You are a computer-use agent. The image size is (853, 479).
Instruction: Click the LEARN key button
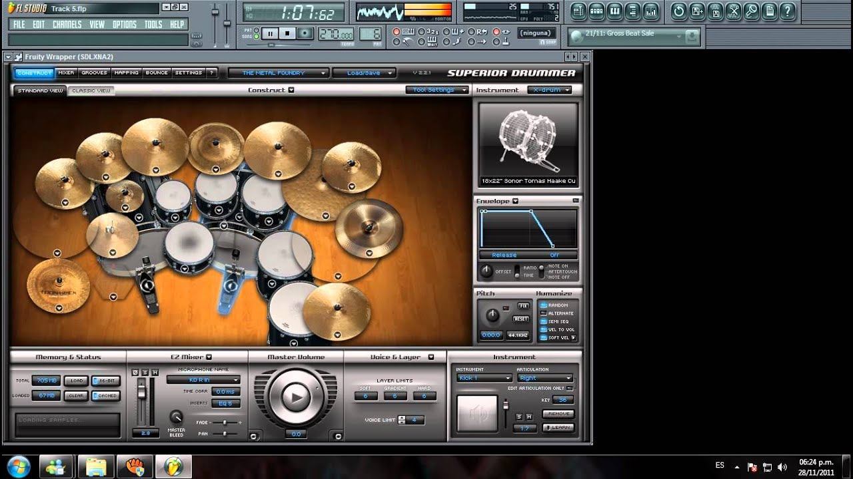[x=558, y=427]
